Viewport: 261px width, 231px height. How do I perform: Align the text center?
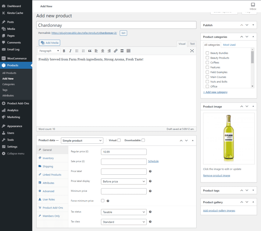(103, 51)
